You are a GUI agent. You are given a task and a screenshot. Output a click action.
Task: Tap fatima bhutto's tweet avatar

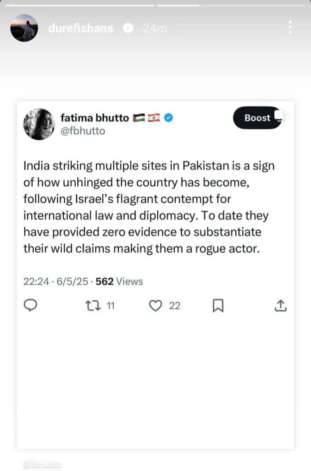coord(39,124)
